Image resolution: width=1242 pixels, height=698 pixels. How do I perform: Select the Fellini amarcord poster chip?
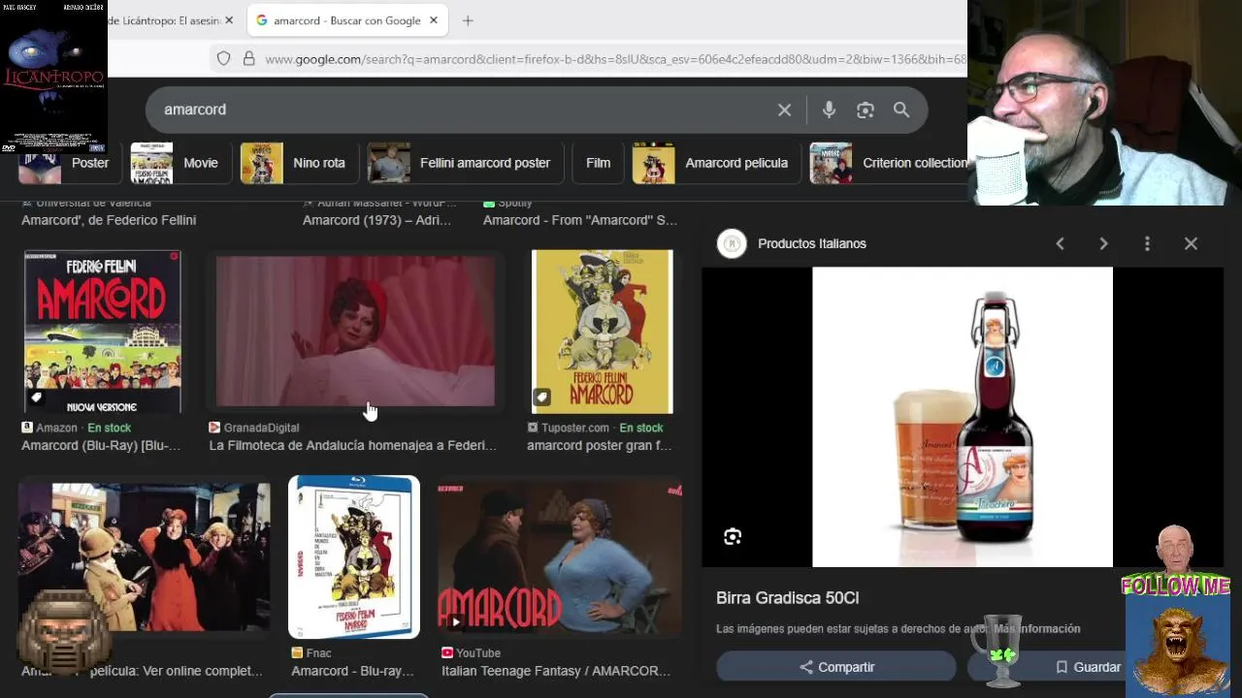465,163
